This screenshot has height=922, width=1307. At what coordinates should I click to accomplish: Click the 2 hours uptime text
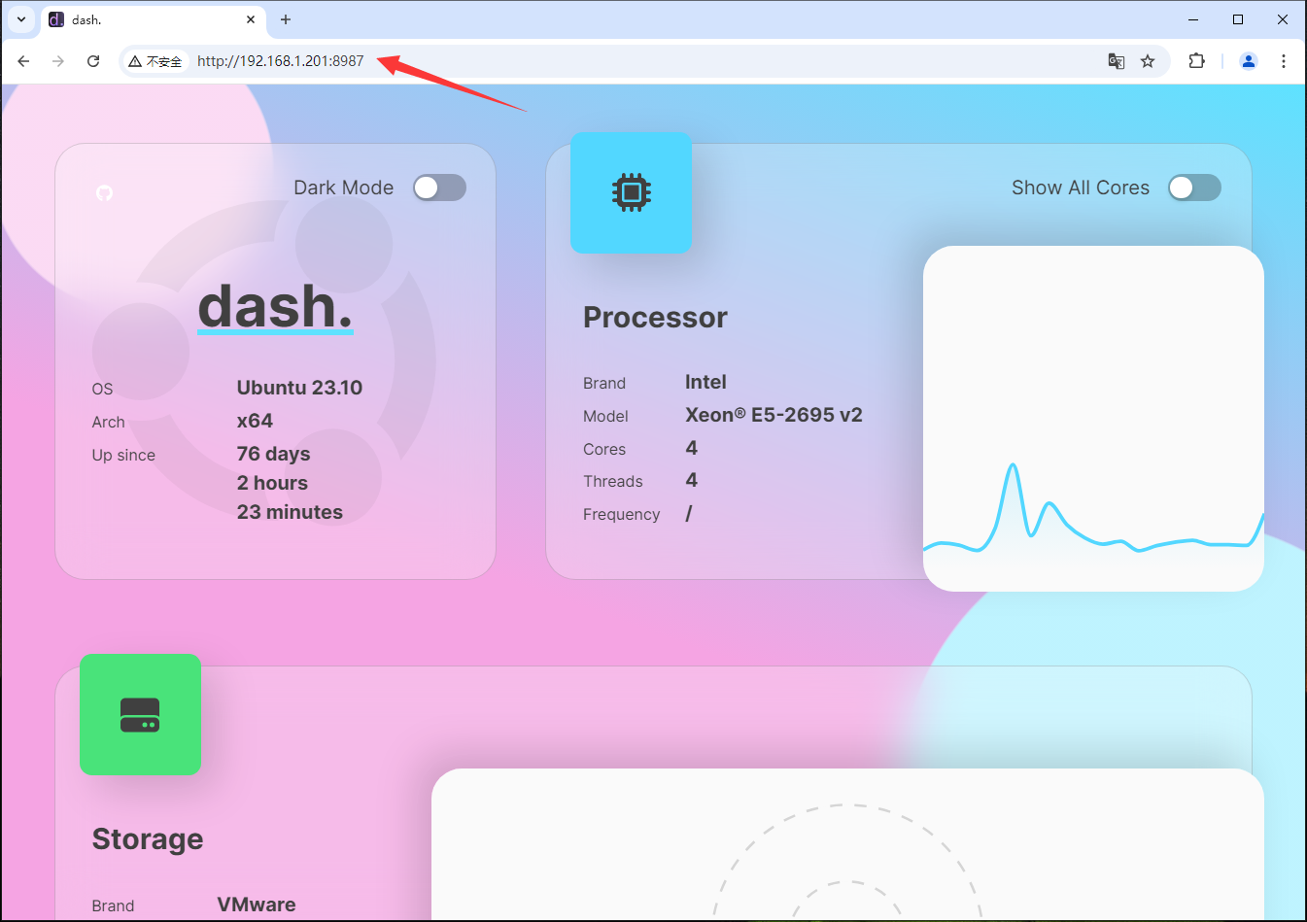[x=272, y=483]
